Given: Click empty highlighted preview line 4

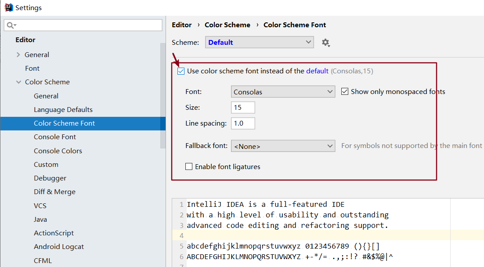Looking at the screenshot, I should 328,235.
